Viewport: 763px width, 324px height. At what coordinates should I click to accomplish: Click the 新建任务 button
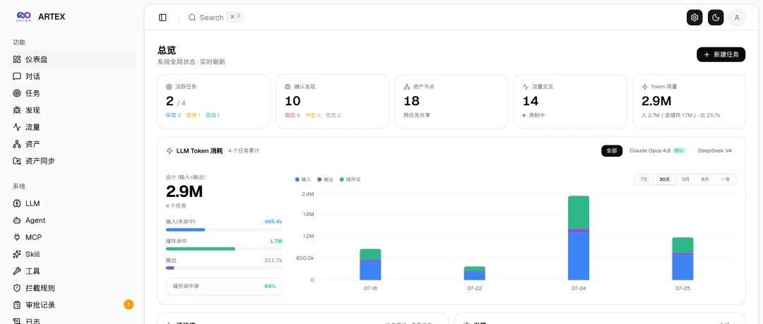(x=721, y=54)
